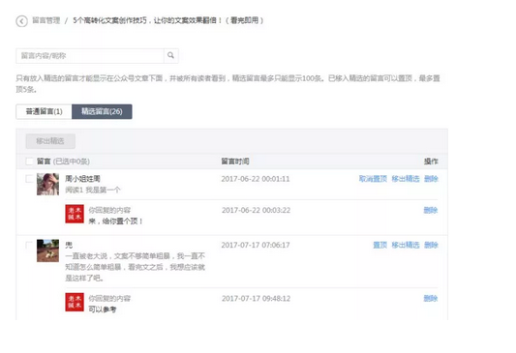Click the 移出精选 batch button
This screenshot has width=516, height=353.
point(50,141)
